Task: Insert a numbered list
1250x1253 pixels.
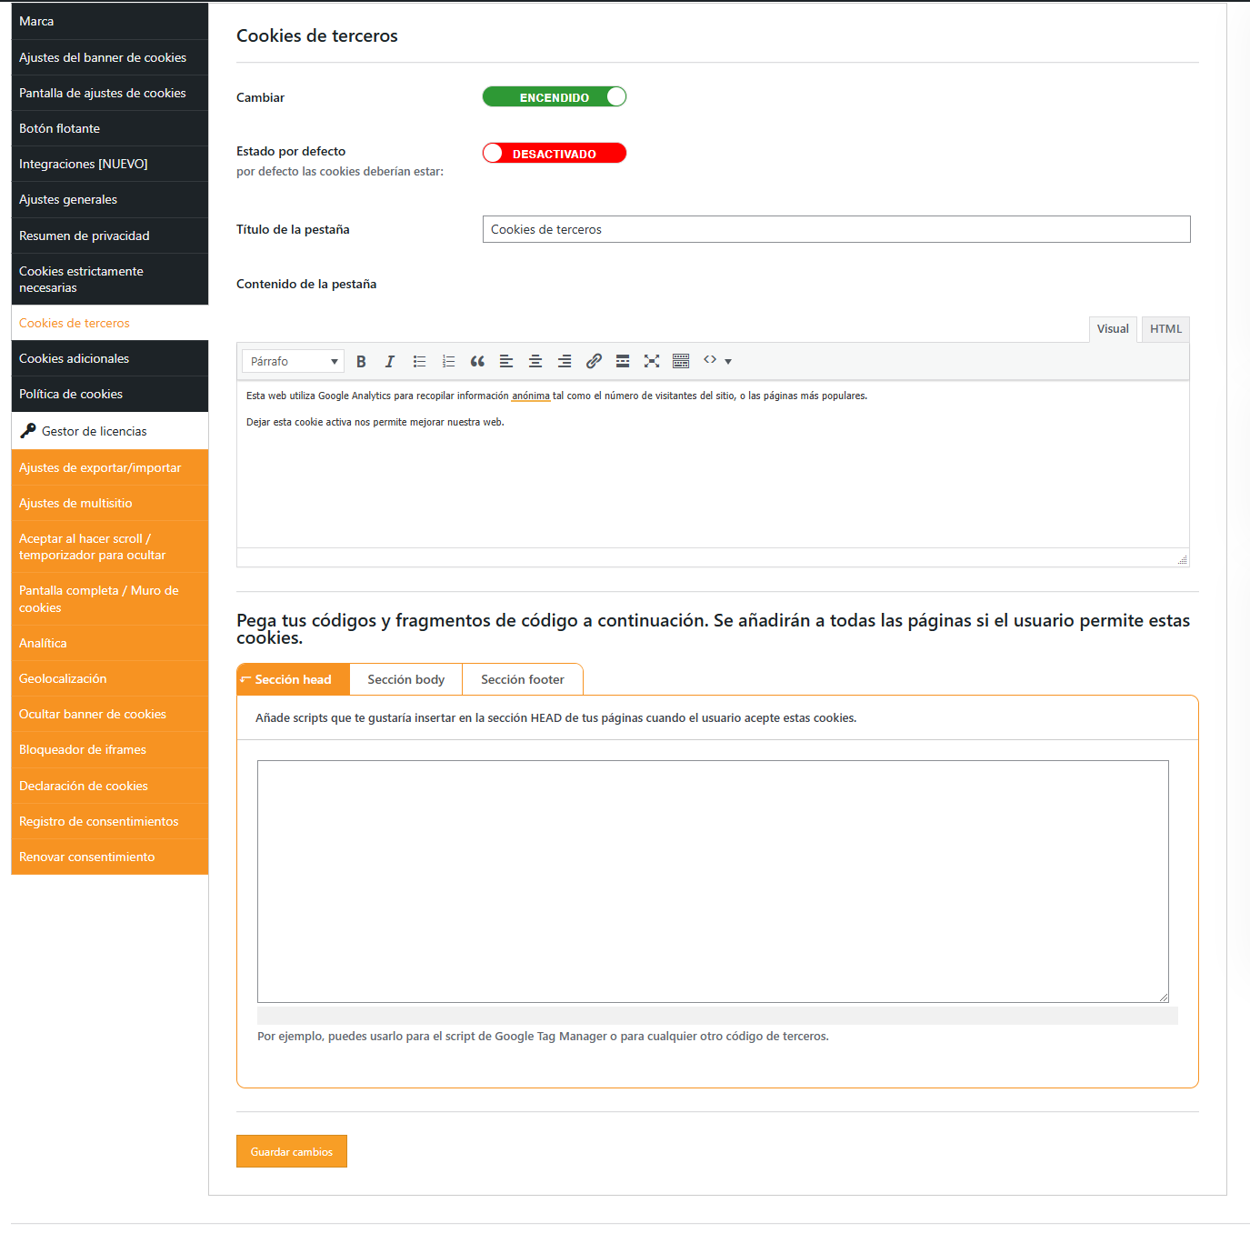Action: point(448,361)
